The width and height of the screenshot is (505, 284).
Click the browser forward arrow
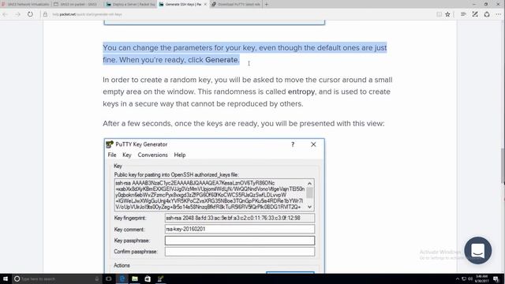pyautogui.click(x=17, y=14)
